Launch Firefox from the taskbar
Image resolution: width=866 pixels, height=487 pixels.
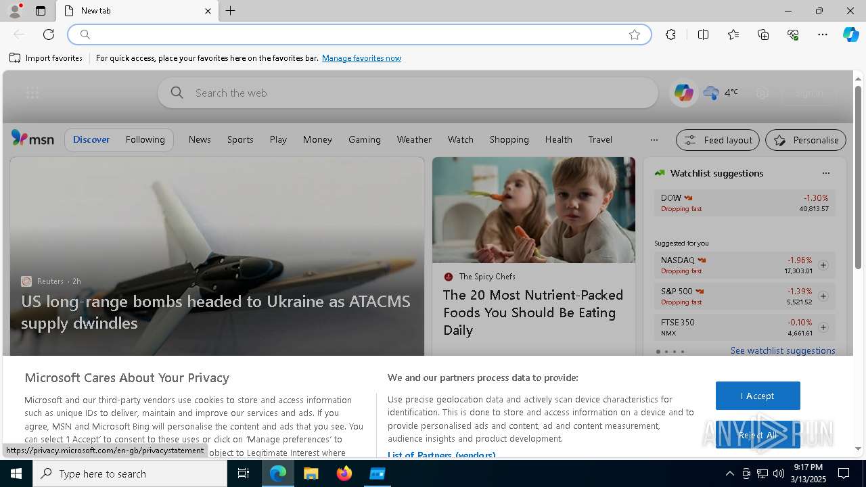click(344, 473)
